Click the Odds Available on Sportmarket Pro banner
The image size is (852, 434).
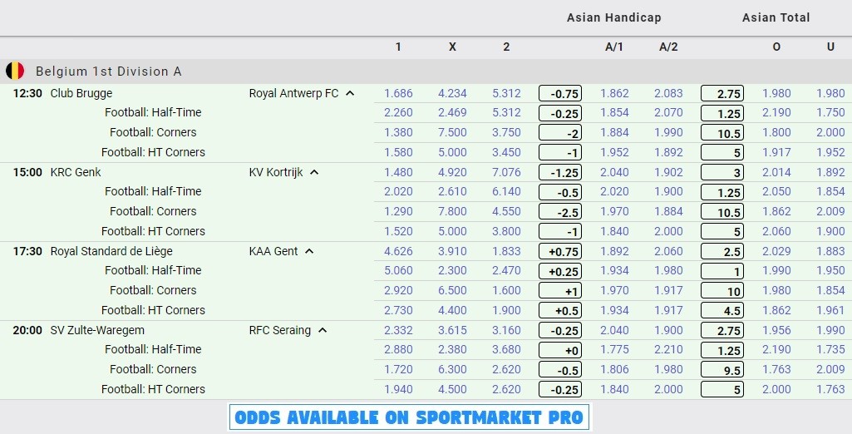(x=409, y=417)
